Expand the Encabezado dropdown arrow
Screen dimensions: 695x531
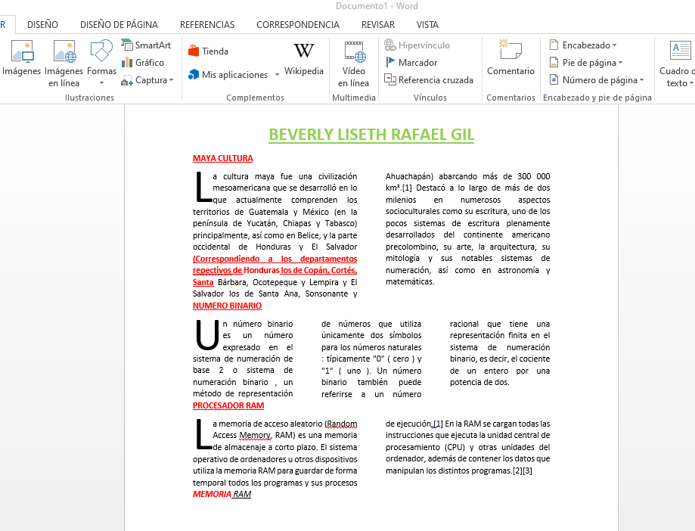[x=614, y=45]
